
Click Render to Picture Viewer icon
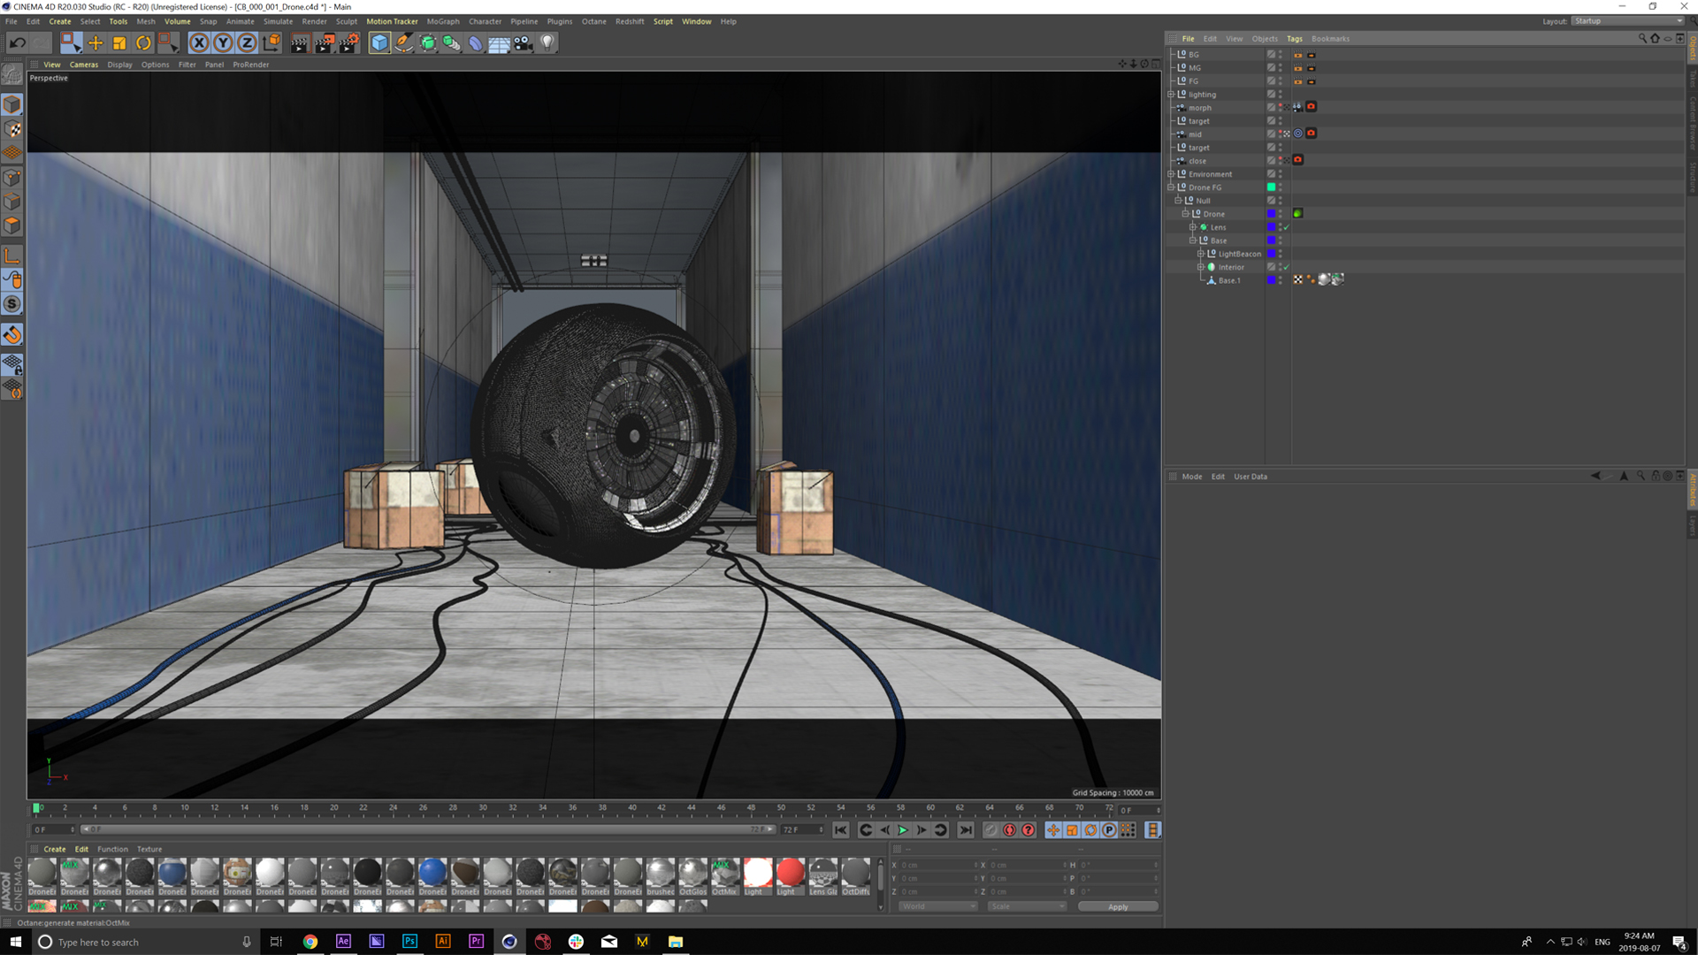point(324,42)
